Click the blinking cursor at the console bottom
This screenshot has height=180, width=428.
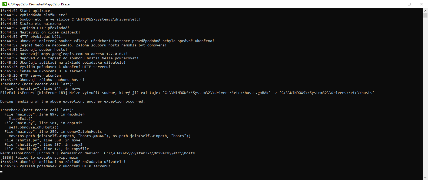(x=1, y=172)
